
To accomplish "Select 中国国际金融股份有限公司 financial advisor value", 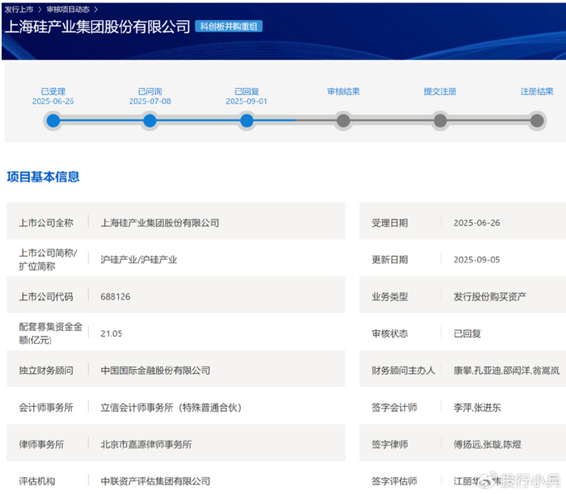I will point(155,370).
